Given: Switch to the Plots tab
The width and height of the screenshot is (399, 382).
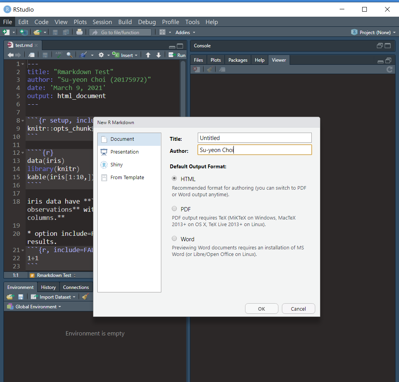Looking at the screenshot, I should pos(216,60).
